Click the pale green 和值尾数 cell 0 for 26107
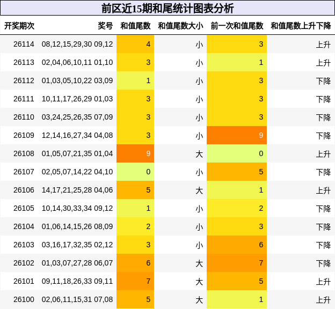335x309 pixels. (x=135, y=172)
